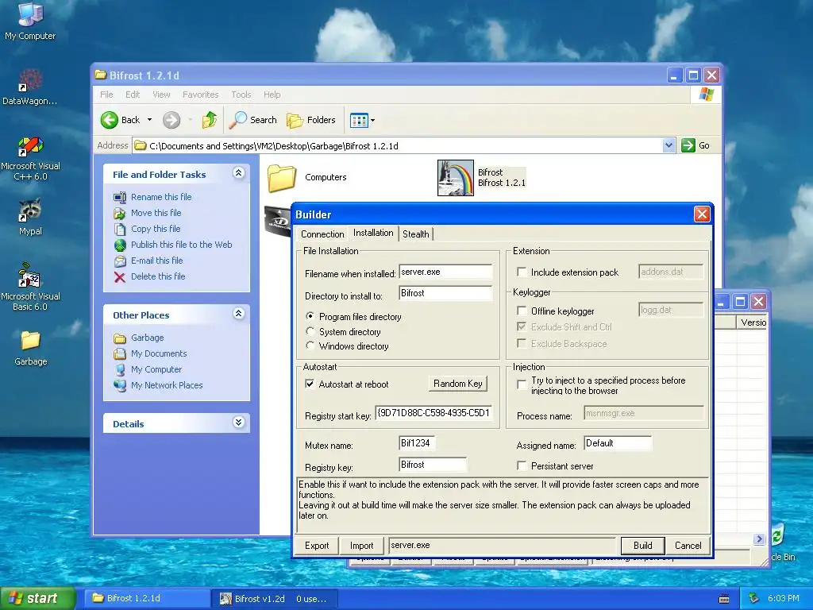The image size is (813, 610).
Task: Click Move this file task
Action: [156, 213]
